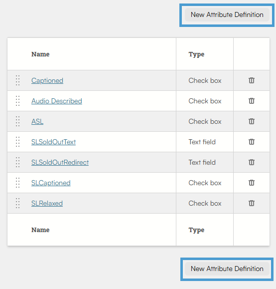Remove the ASL attribute with trash icon
The height and width of the screenshot is (289, 276).
252,121
